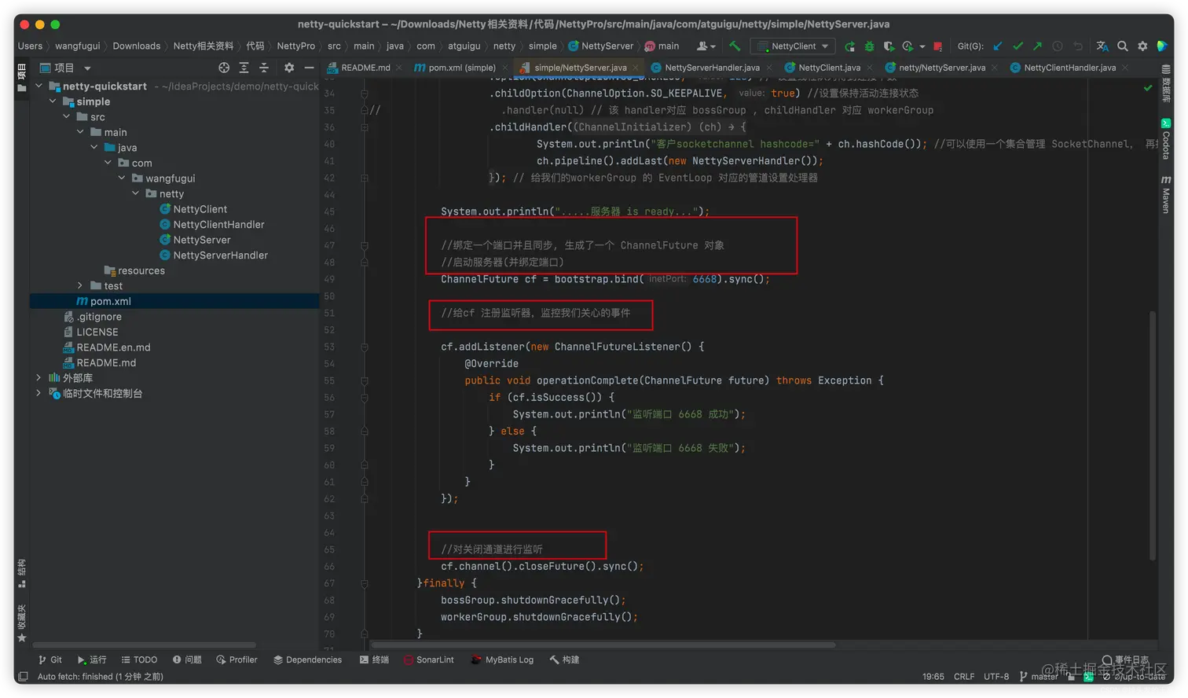Click the UTF-8 encoding status item
Image resolution: width=1188 pixels, height=698 pixels.
point(995,676)
